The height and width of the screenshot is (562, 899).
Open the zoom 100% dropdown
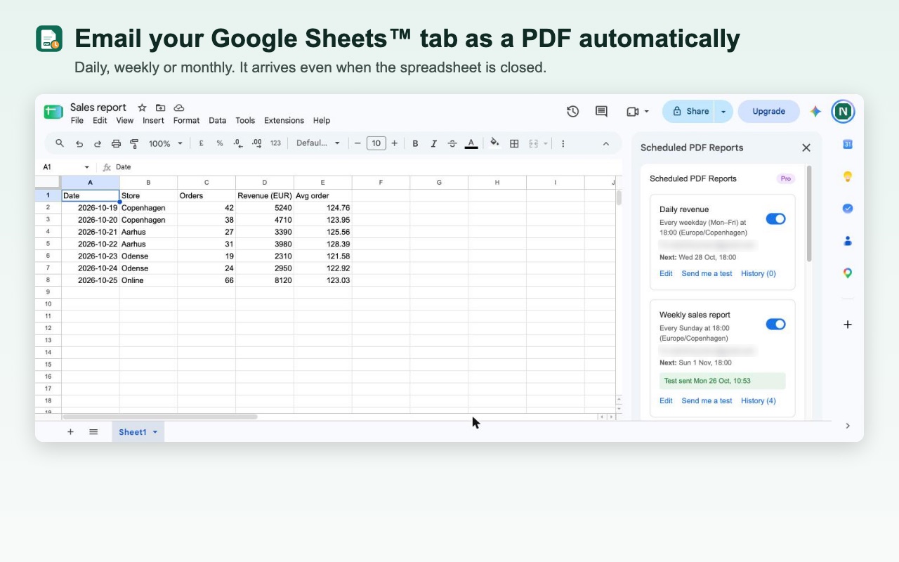coord(166,143)
